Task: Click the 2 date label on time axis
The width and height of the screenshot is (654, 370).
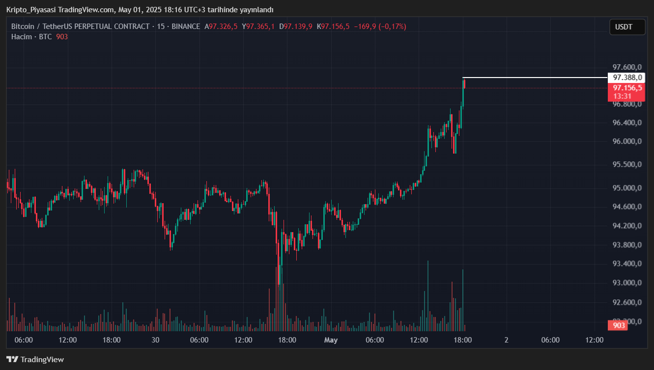Action: click(x=506, y=340)
